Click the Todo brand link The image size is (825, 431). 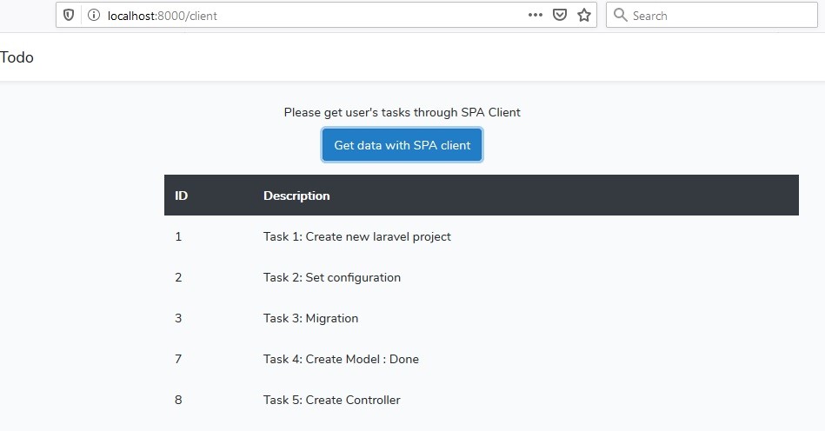coord(17,57)
